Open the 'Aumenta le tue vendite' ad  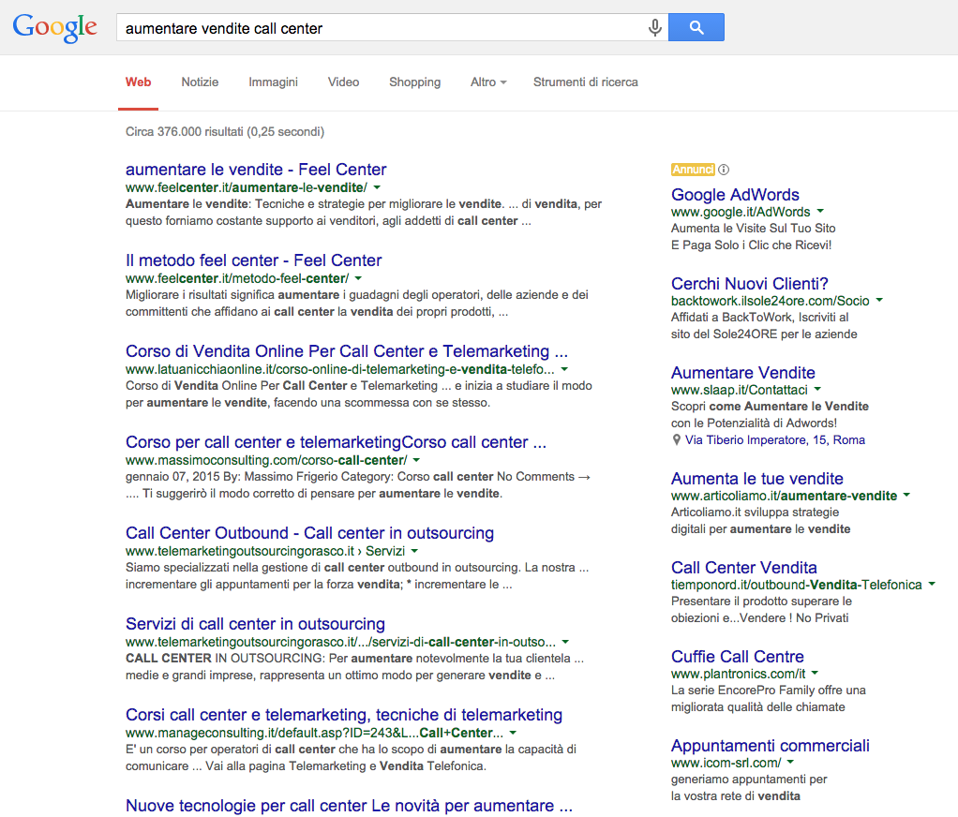point(757,478)
